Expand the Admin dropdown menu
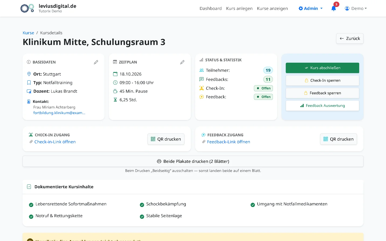The height and width of the screenshot is (241, 386). pos(311,8)
